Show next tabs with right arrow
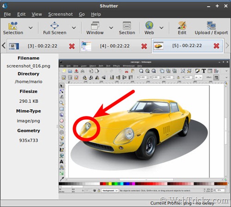Image resolution: width=231 pixels, height=207 pixels. (x=227, y=46)
